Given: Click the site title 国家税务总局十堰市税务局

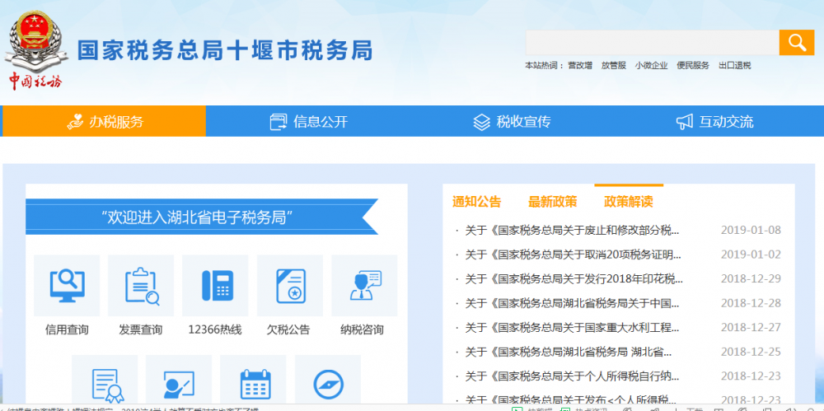Looking at the screenshot, I should pyautogui.click(x=225, y=50).
